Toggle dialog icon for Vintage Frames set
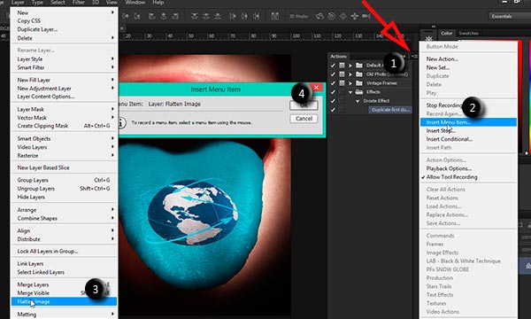531x319 pixels. tap(342, 83)
